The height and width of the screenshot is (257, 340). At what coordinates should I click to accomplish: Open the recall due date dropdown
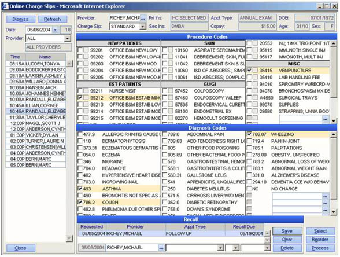point(267,248)
